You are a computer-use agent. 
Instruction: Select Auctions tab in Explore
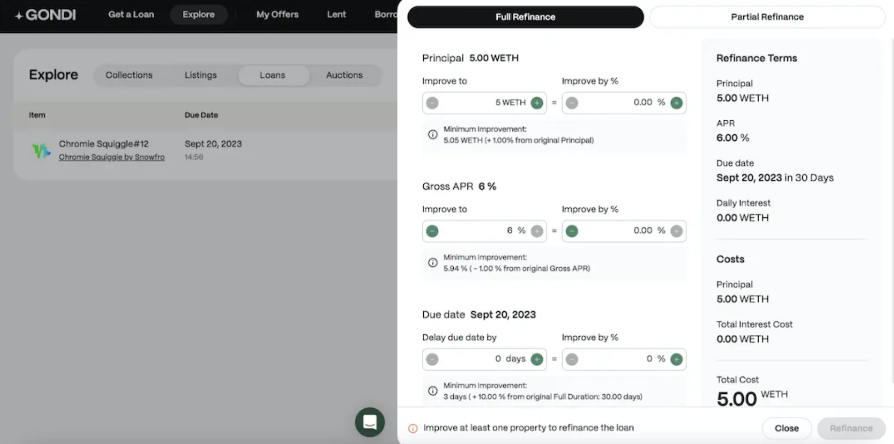click(x=344, y=75)
